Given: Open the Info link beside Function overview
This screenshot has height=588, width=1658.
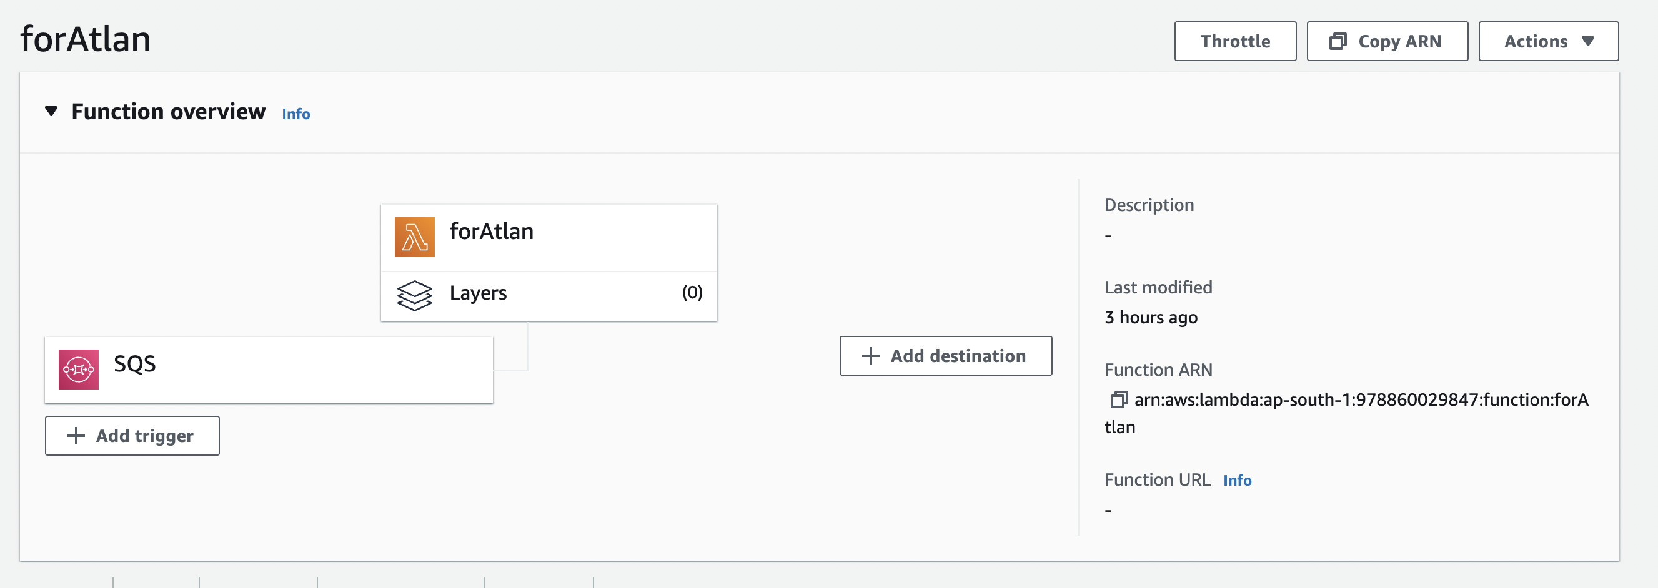Looking at the screenshot, I should [295, 114].
